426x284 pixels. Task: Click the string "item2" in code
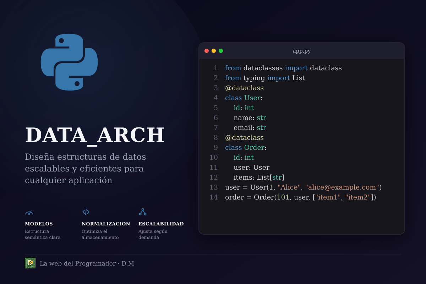(358, 197)
